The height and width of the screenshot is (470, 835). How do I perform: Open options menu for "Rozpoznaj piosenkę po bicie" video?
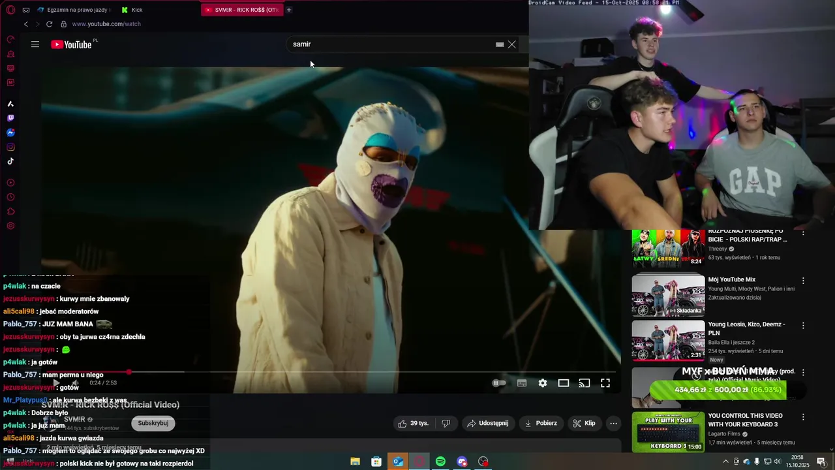803,233
